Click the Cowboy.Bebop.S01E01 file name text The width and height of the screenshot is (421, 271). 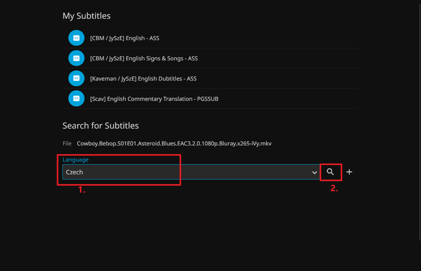tap(174, 144)
